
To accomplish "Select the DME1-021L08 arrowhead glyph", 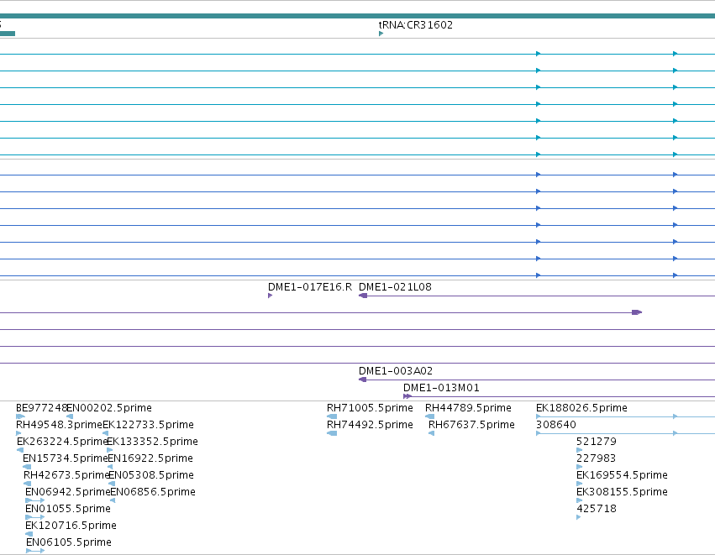I will [x=363, y=296].
